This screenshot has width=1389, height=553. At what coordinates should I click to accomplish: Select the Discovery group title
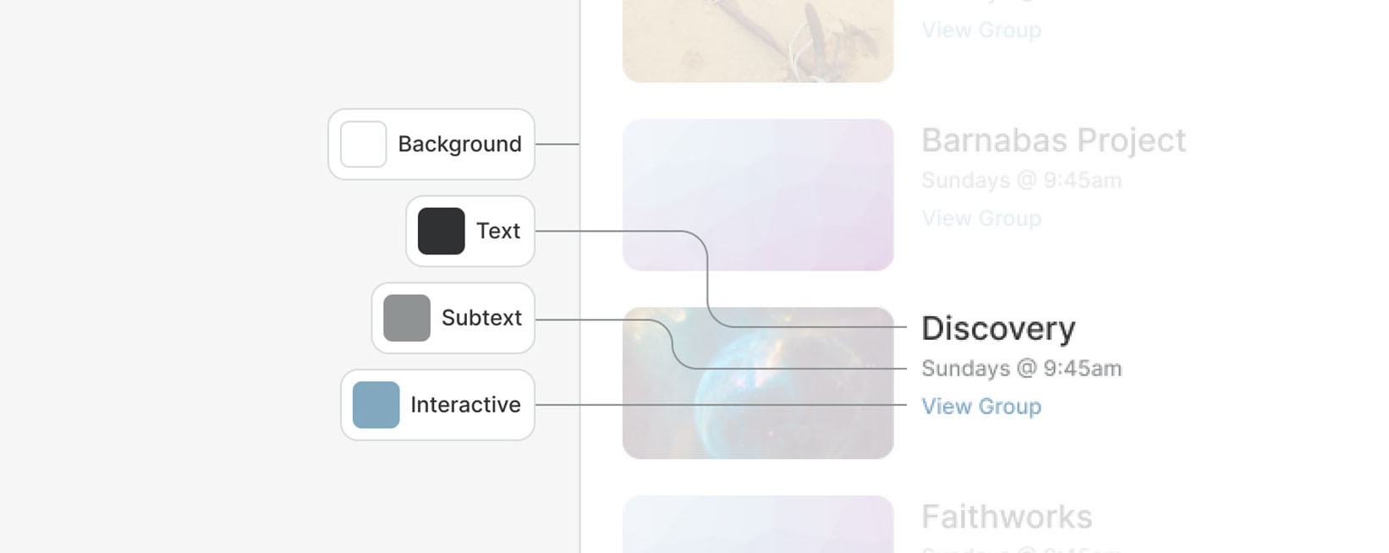pyautogui.click(x=998, y=329)
